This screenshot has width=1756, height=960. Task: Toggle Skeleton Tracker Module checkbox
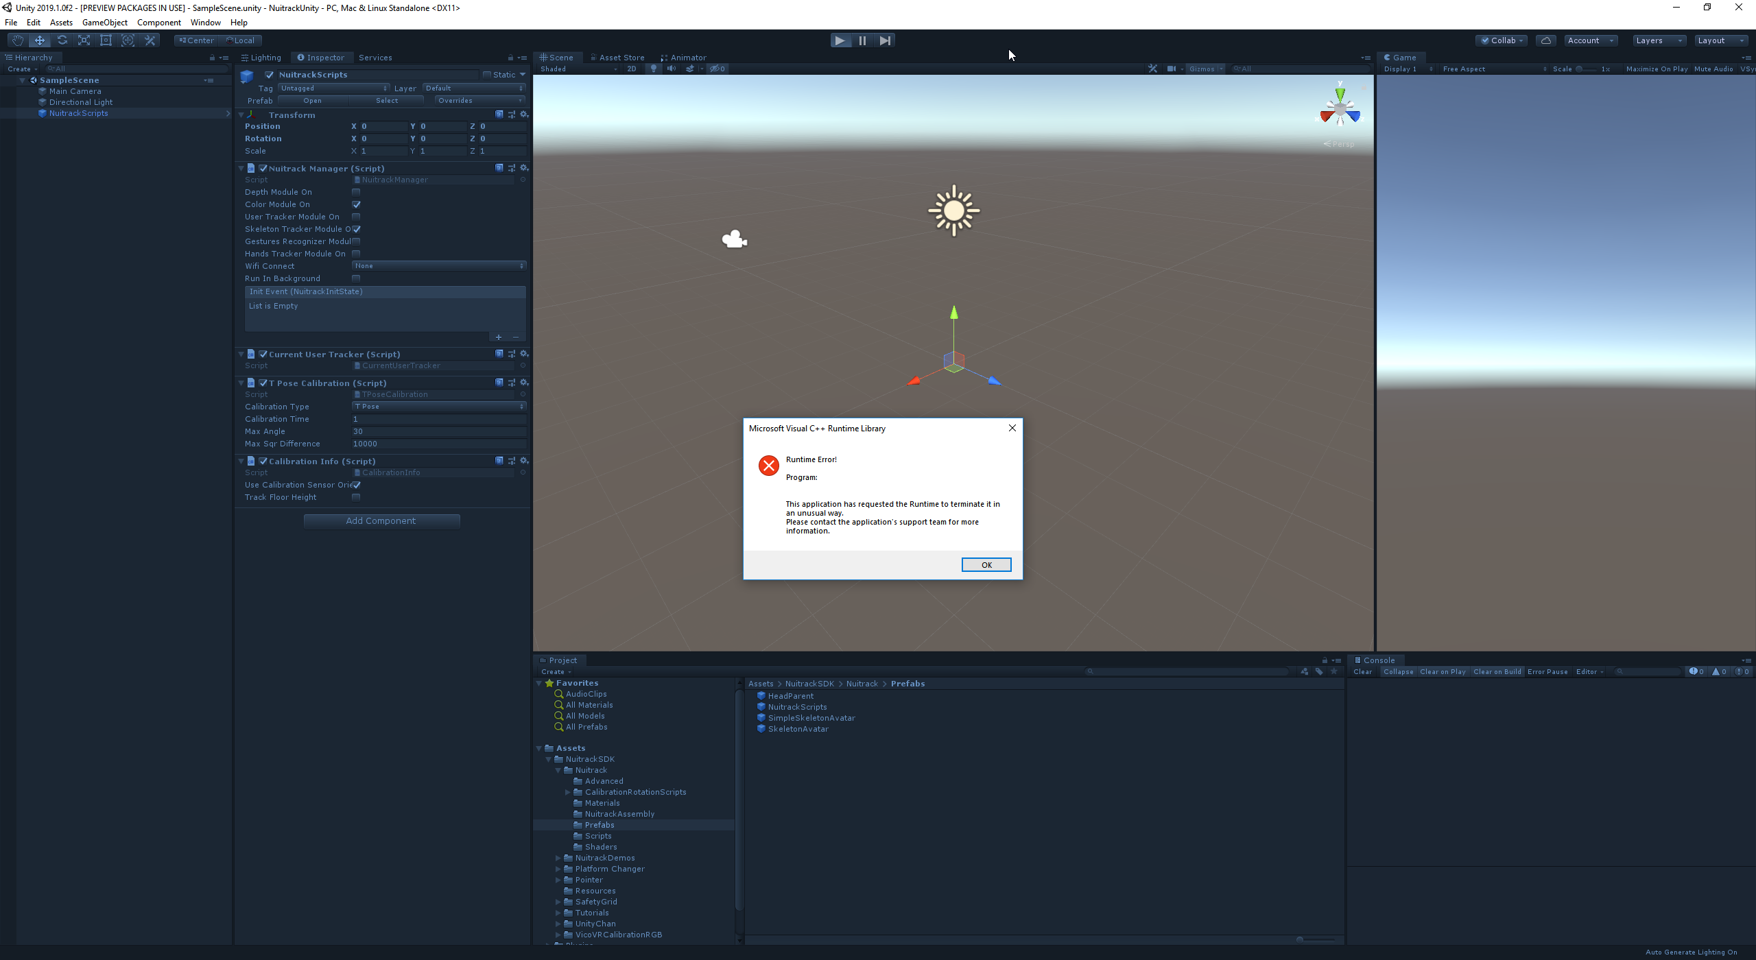tap(356, 228)
